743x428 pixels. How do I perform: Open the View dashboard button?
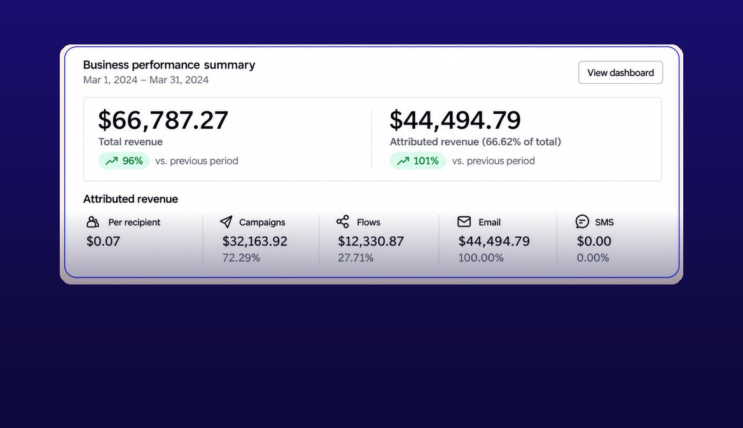coord(620,72)
